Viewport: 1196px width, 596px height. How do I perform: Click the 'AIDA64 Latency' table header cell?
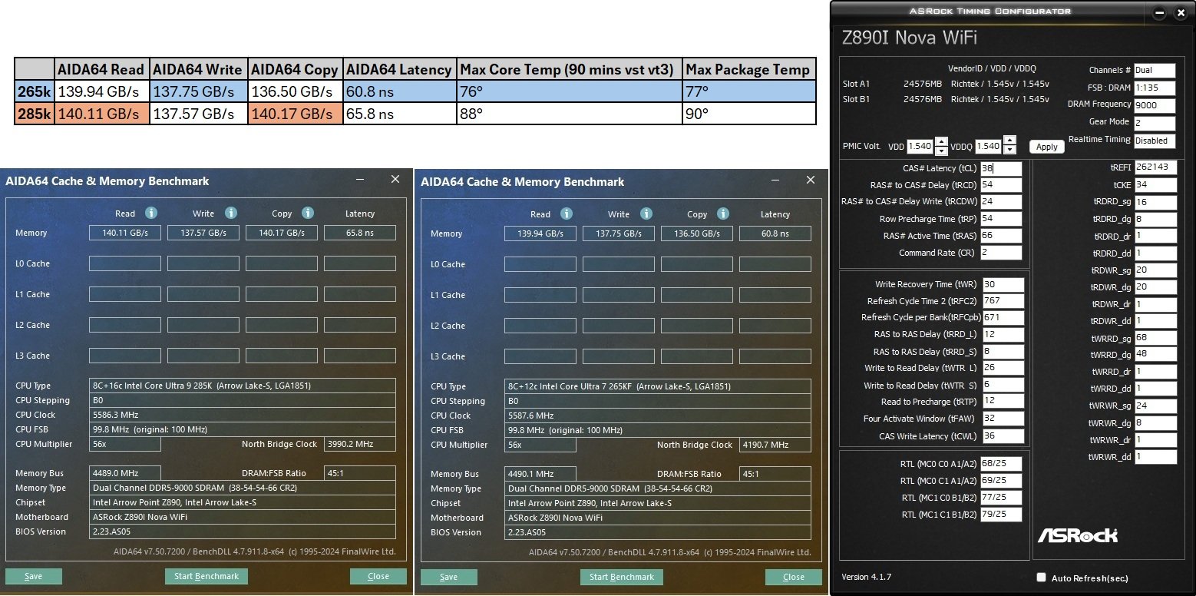[x=399, y=69]
